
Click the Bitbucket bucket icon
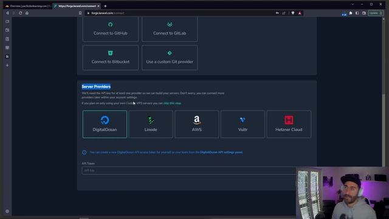tap(111, 53)
